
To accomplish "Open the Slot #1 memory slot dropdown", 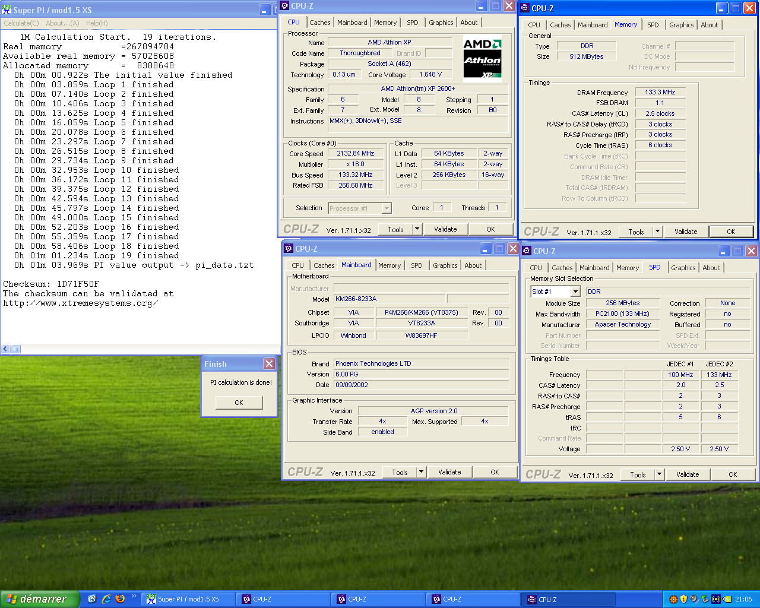I will (555, 292).
